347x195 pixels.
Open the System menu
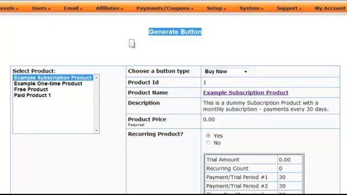(x=252, y=9)
